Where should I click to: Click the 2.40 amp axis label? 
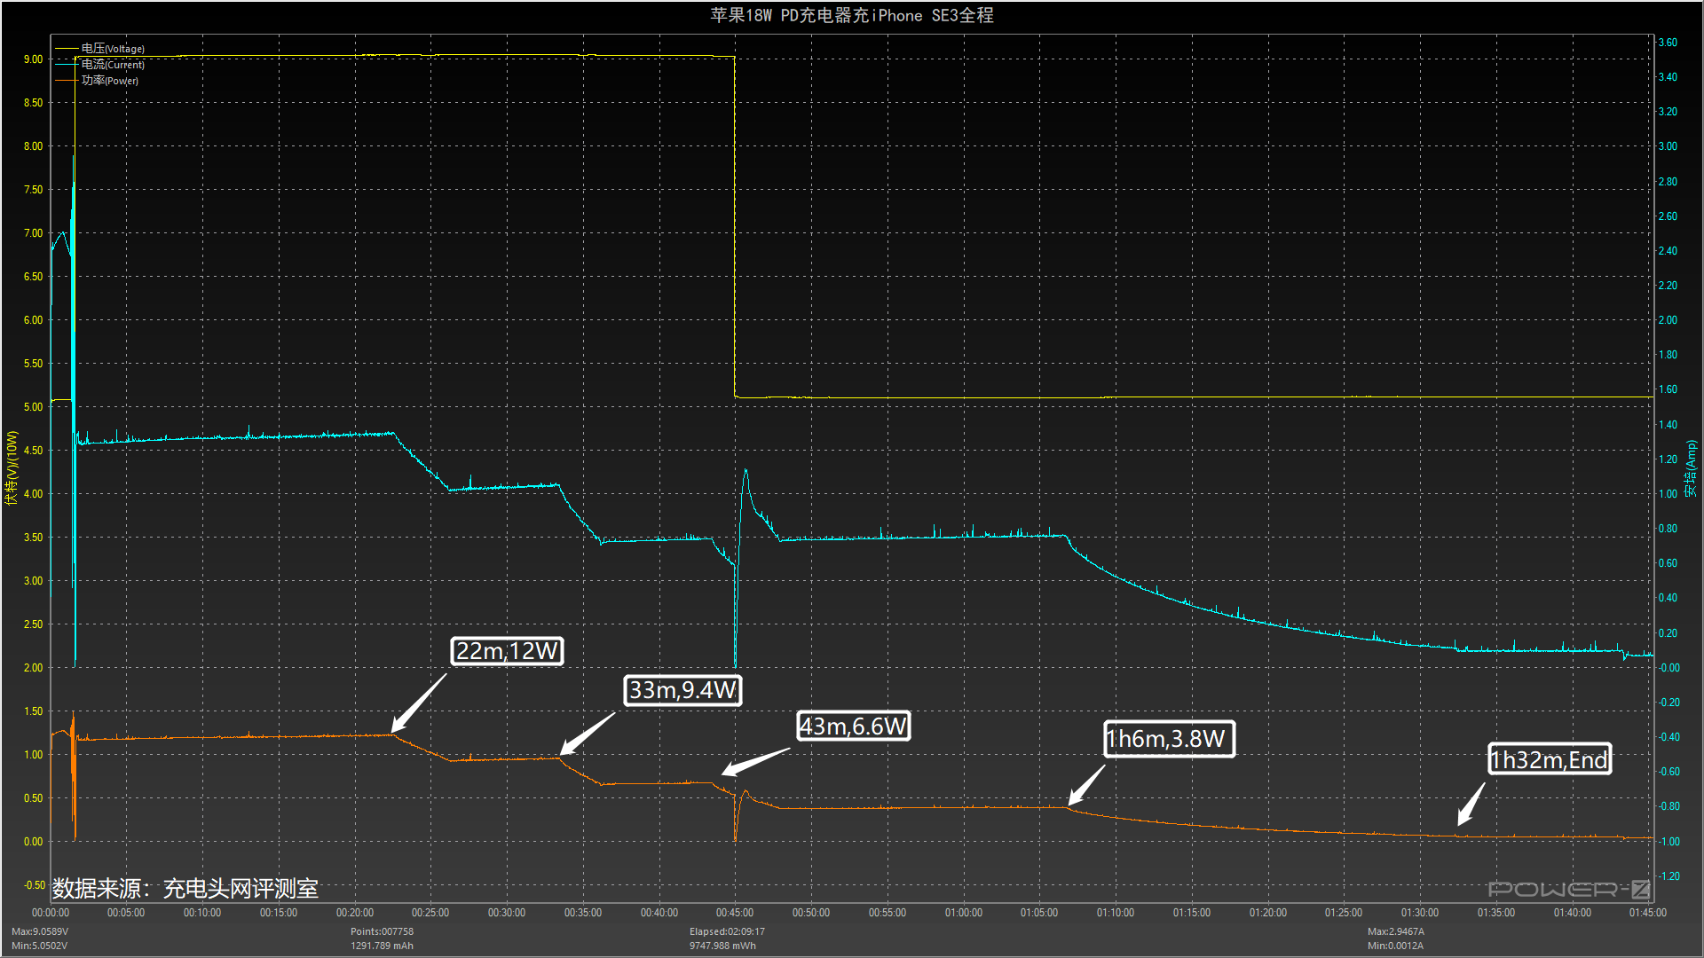coord(1668,251)
